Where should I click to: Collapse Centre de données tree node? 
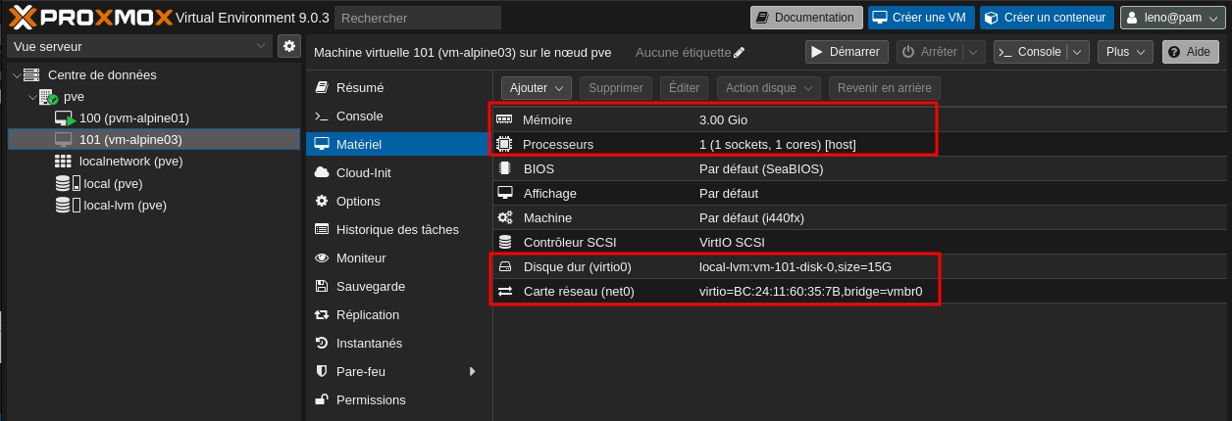(x=17, y=75)
